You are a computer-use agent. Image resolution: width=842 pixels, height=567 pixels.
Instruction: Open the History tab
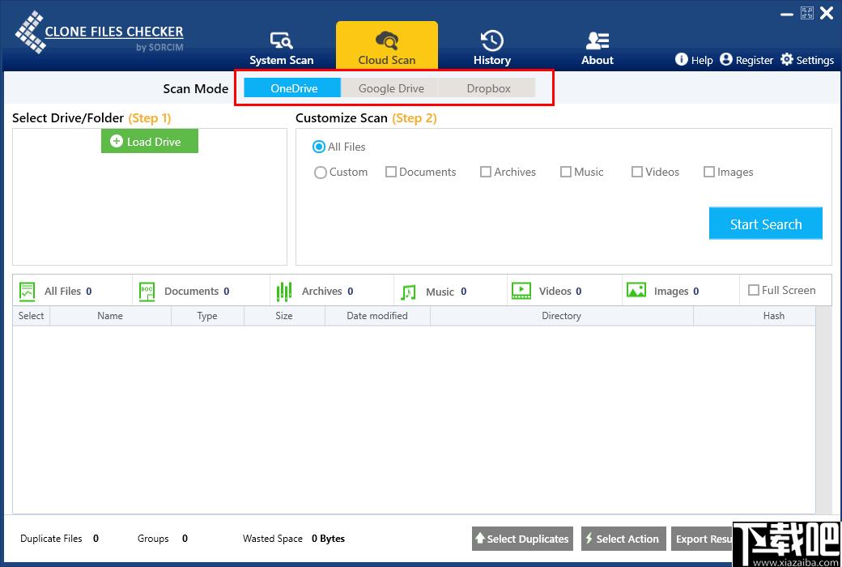coord(492,49)
